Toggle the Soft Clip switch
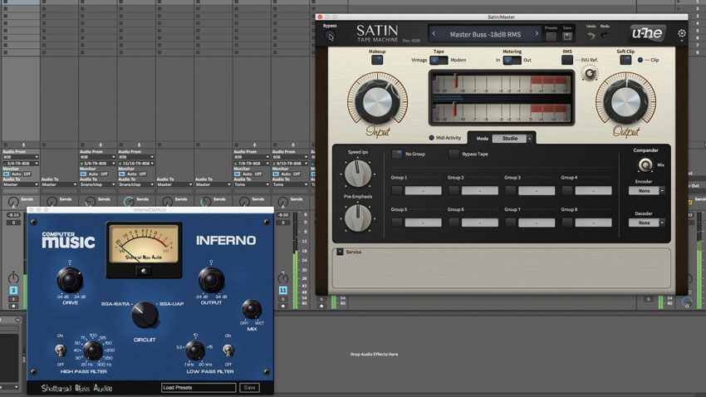Image resolution: width=706 pixels, height=397 pixels. (625, 60)
